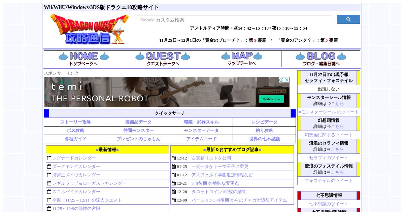Viewport: 404px width, 212px height.
Task: Click calendar icon next to 01-25
Action: coord(174,167)
